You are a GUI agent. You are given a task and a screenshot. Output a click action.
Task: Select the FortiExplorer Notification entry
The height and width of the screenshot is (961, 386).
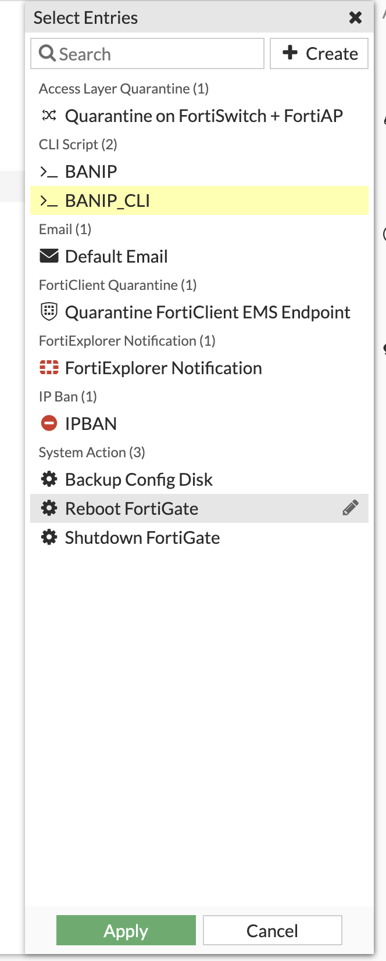(x=199, y=368)
